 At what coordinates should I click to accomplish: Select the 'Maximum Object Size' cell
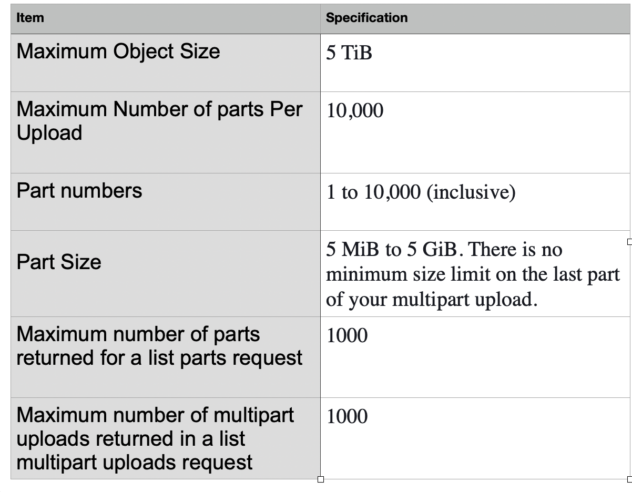coord(165,63)
